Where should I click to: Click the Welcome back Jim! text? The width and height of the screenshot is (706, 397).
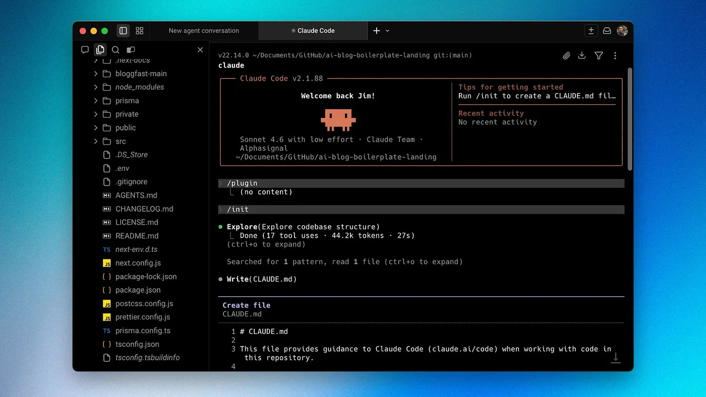[x=338, y=96]
